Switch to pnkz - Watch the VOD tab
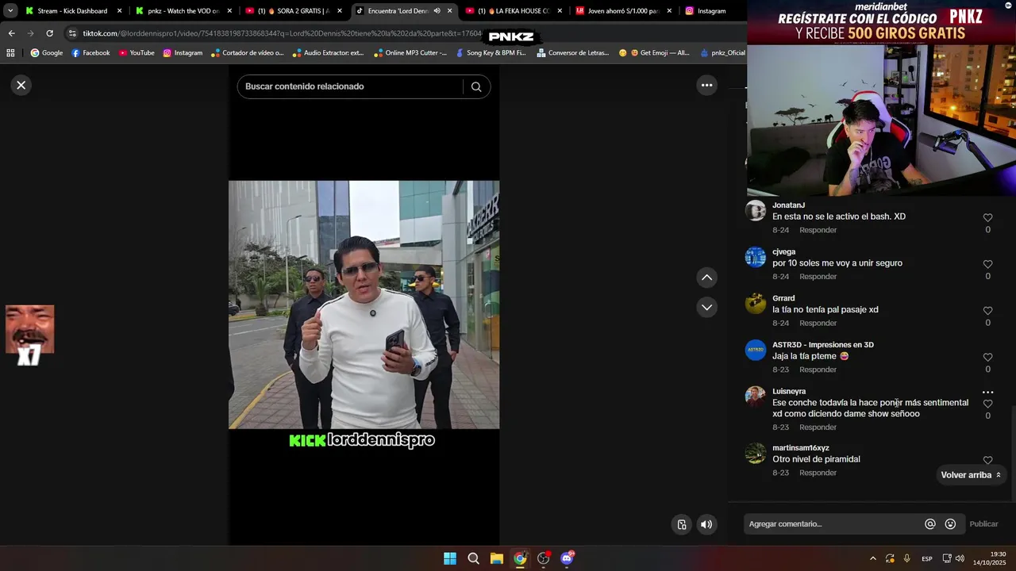This screenshot has height=571, width=1016. click(x=183, y=11)
